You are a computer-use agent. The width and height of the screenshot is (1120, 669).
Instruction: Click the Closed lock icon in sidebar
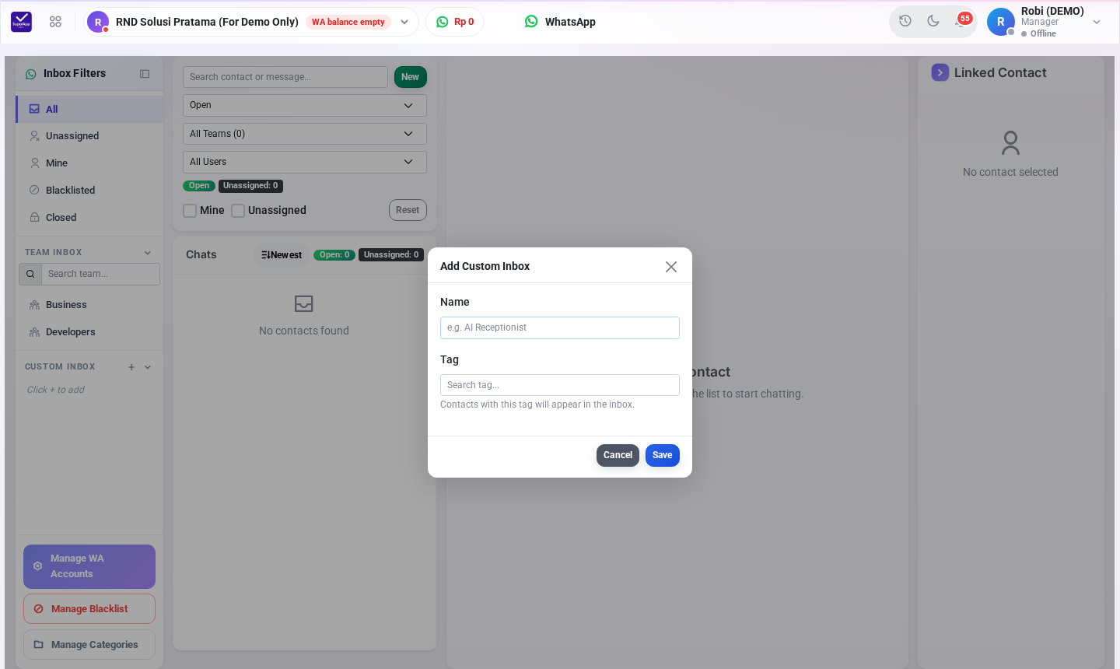click(x=34, y=217)
